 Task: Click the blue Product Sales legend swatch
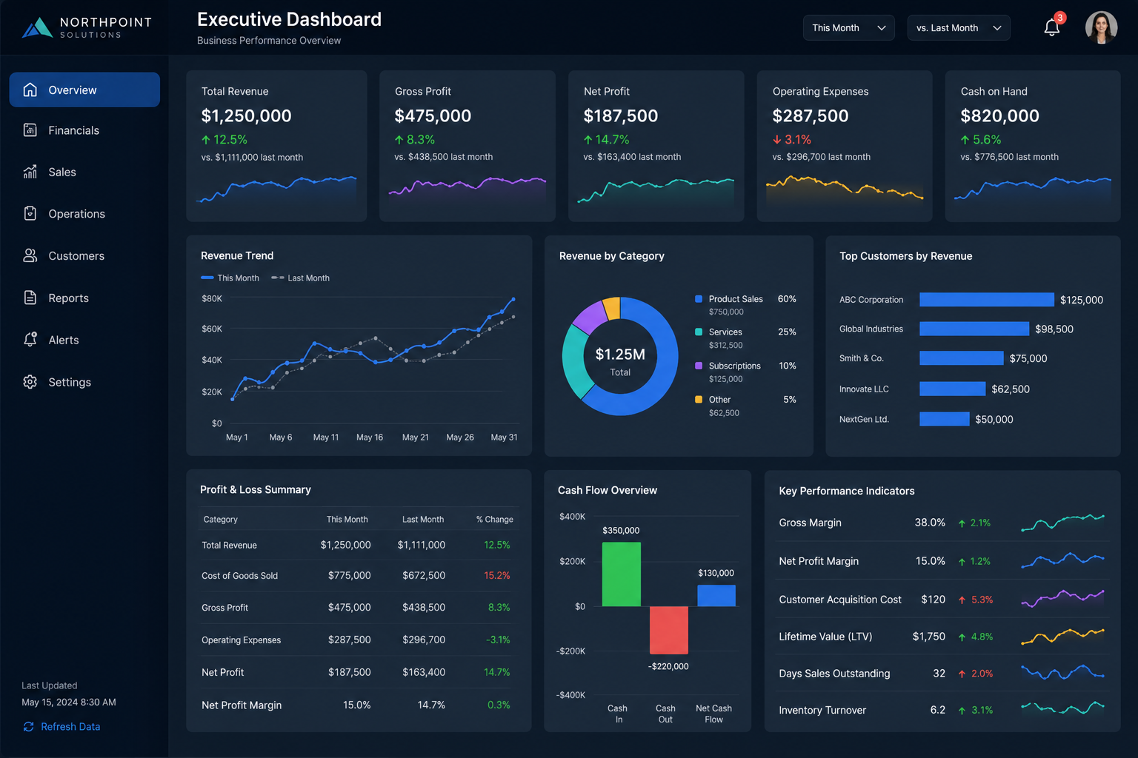pos(699,299)
